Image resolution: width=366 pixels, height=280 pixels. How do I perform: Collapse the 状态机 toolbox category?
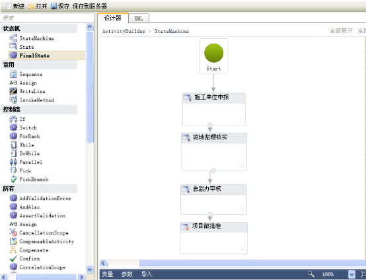(x=39, y=28)
